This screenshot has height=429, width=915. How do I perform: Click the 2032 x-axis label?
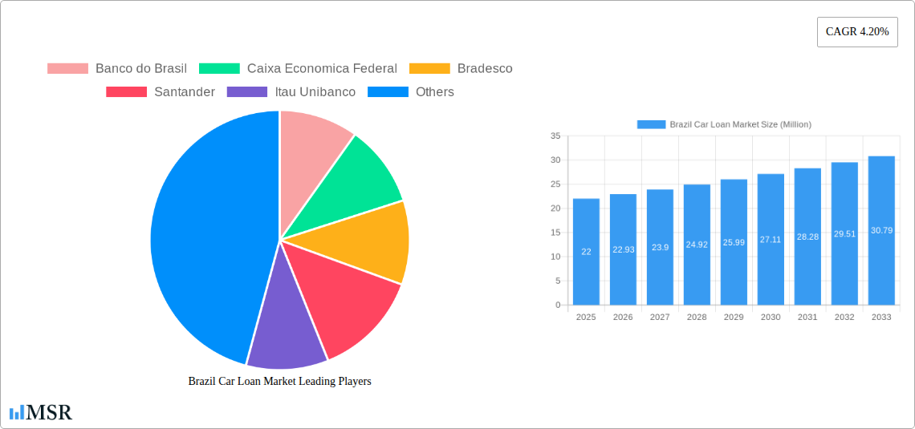[844, 317]
